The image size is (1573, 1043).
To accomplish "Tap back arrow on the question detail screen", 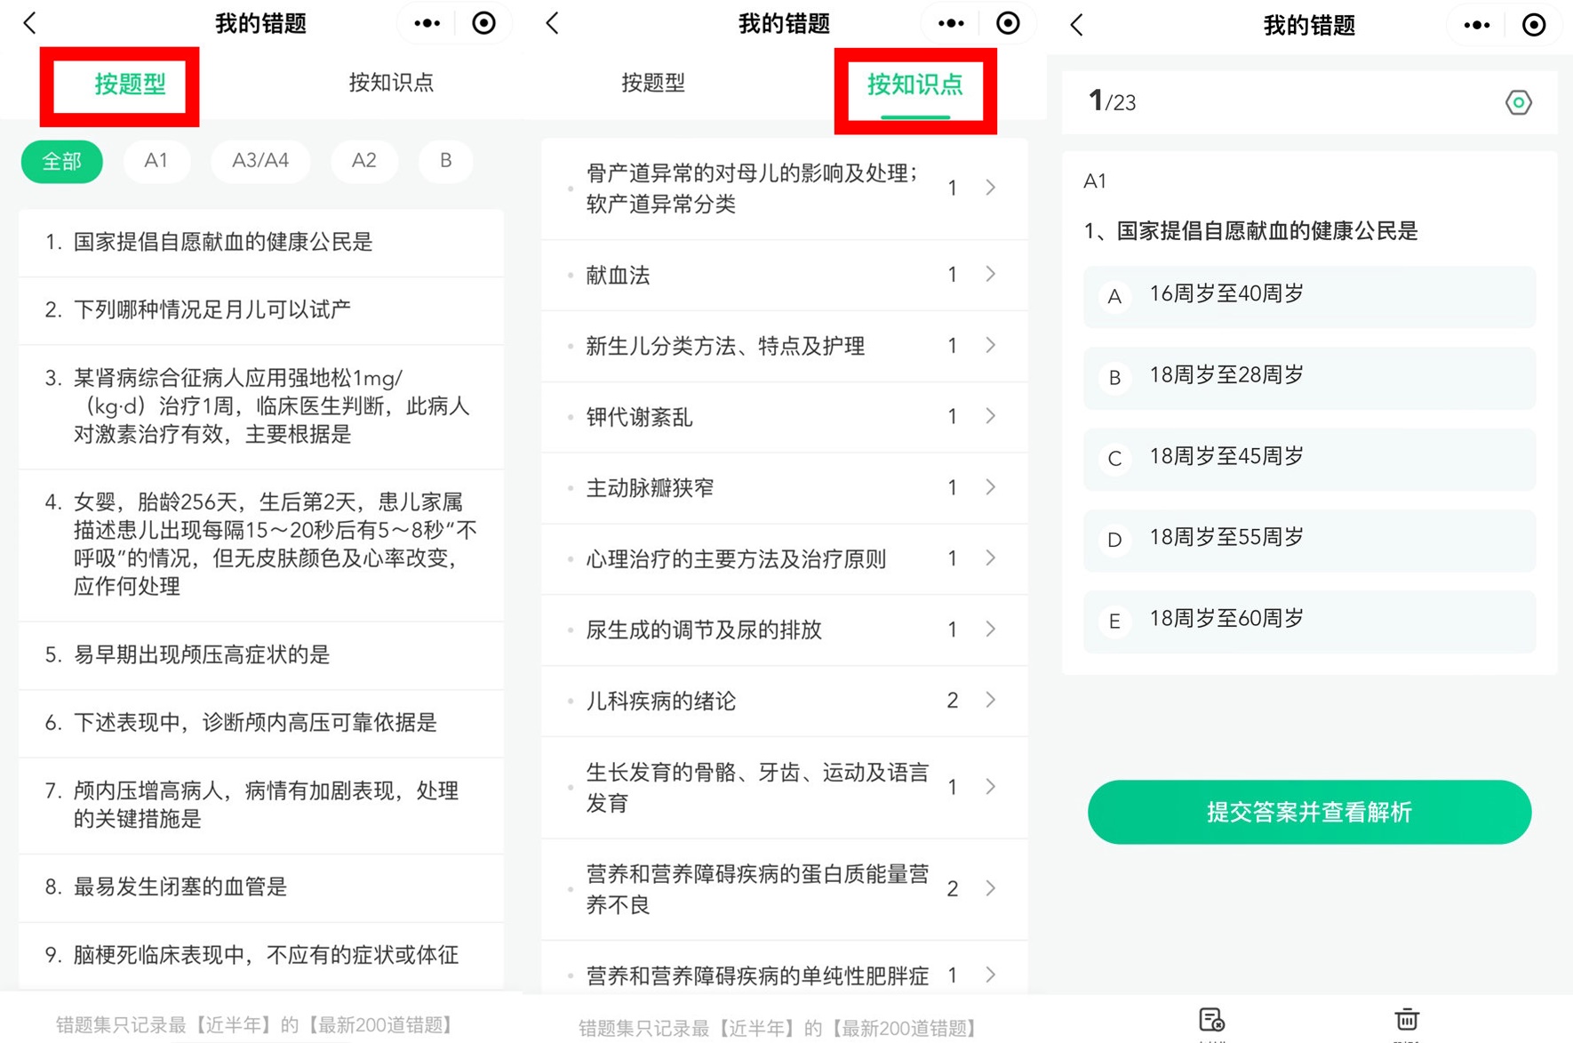I will (1077, 25).
